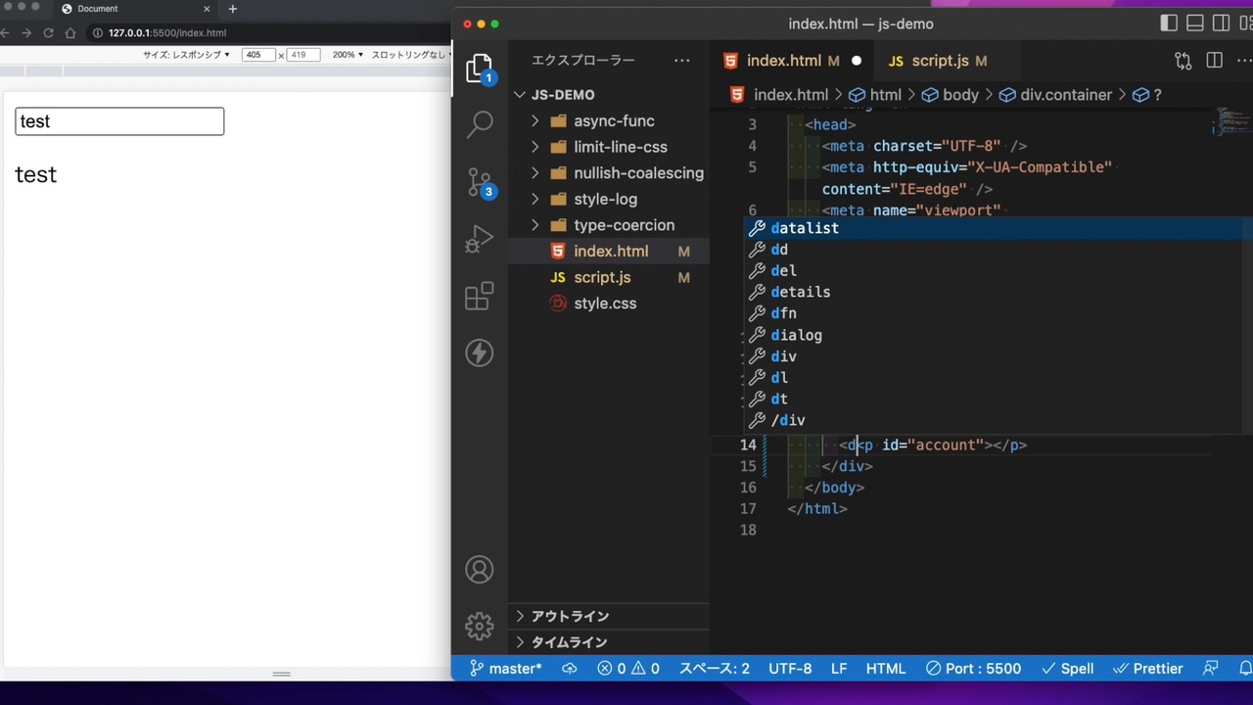Toggle the bottom panel layout button
Screen dimensions: 1253x705
(1195, 23)
